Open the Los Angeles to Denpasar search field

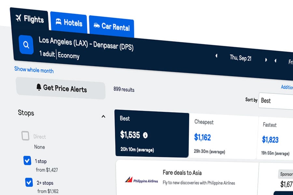tap(86, 48)
